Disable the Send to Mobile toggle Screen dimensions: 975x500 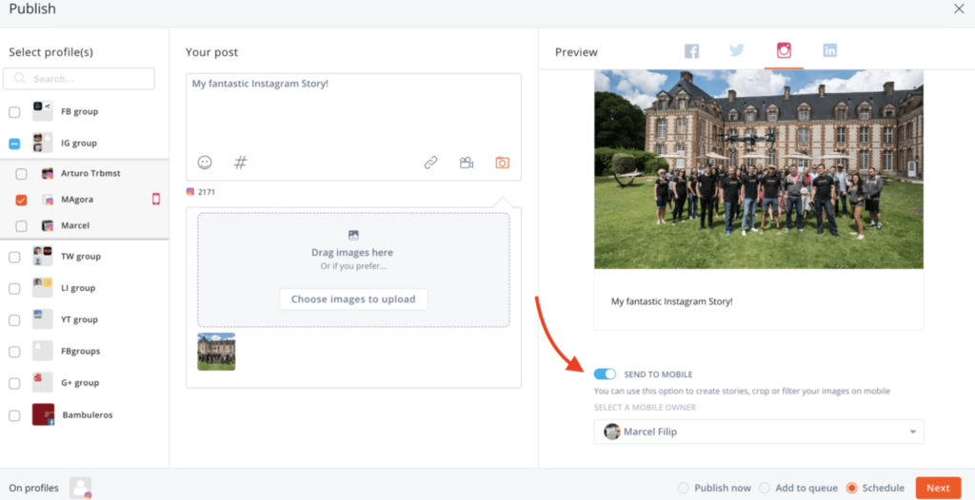(605, 375)
